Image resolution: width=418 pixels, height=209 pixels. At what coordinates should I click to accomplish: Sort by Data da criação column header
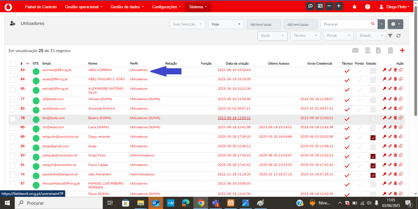pyautogui.click(x=237, y=63)
